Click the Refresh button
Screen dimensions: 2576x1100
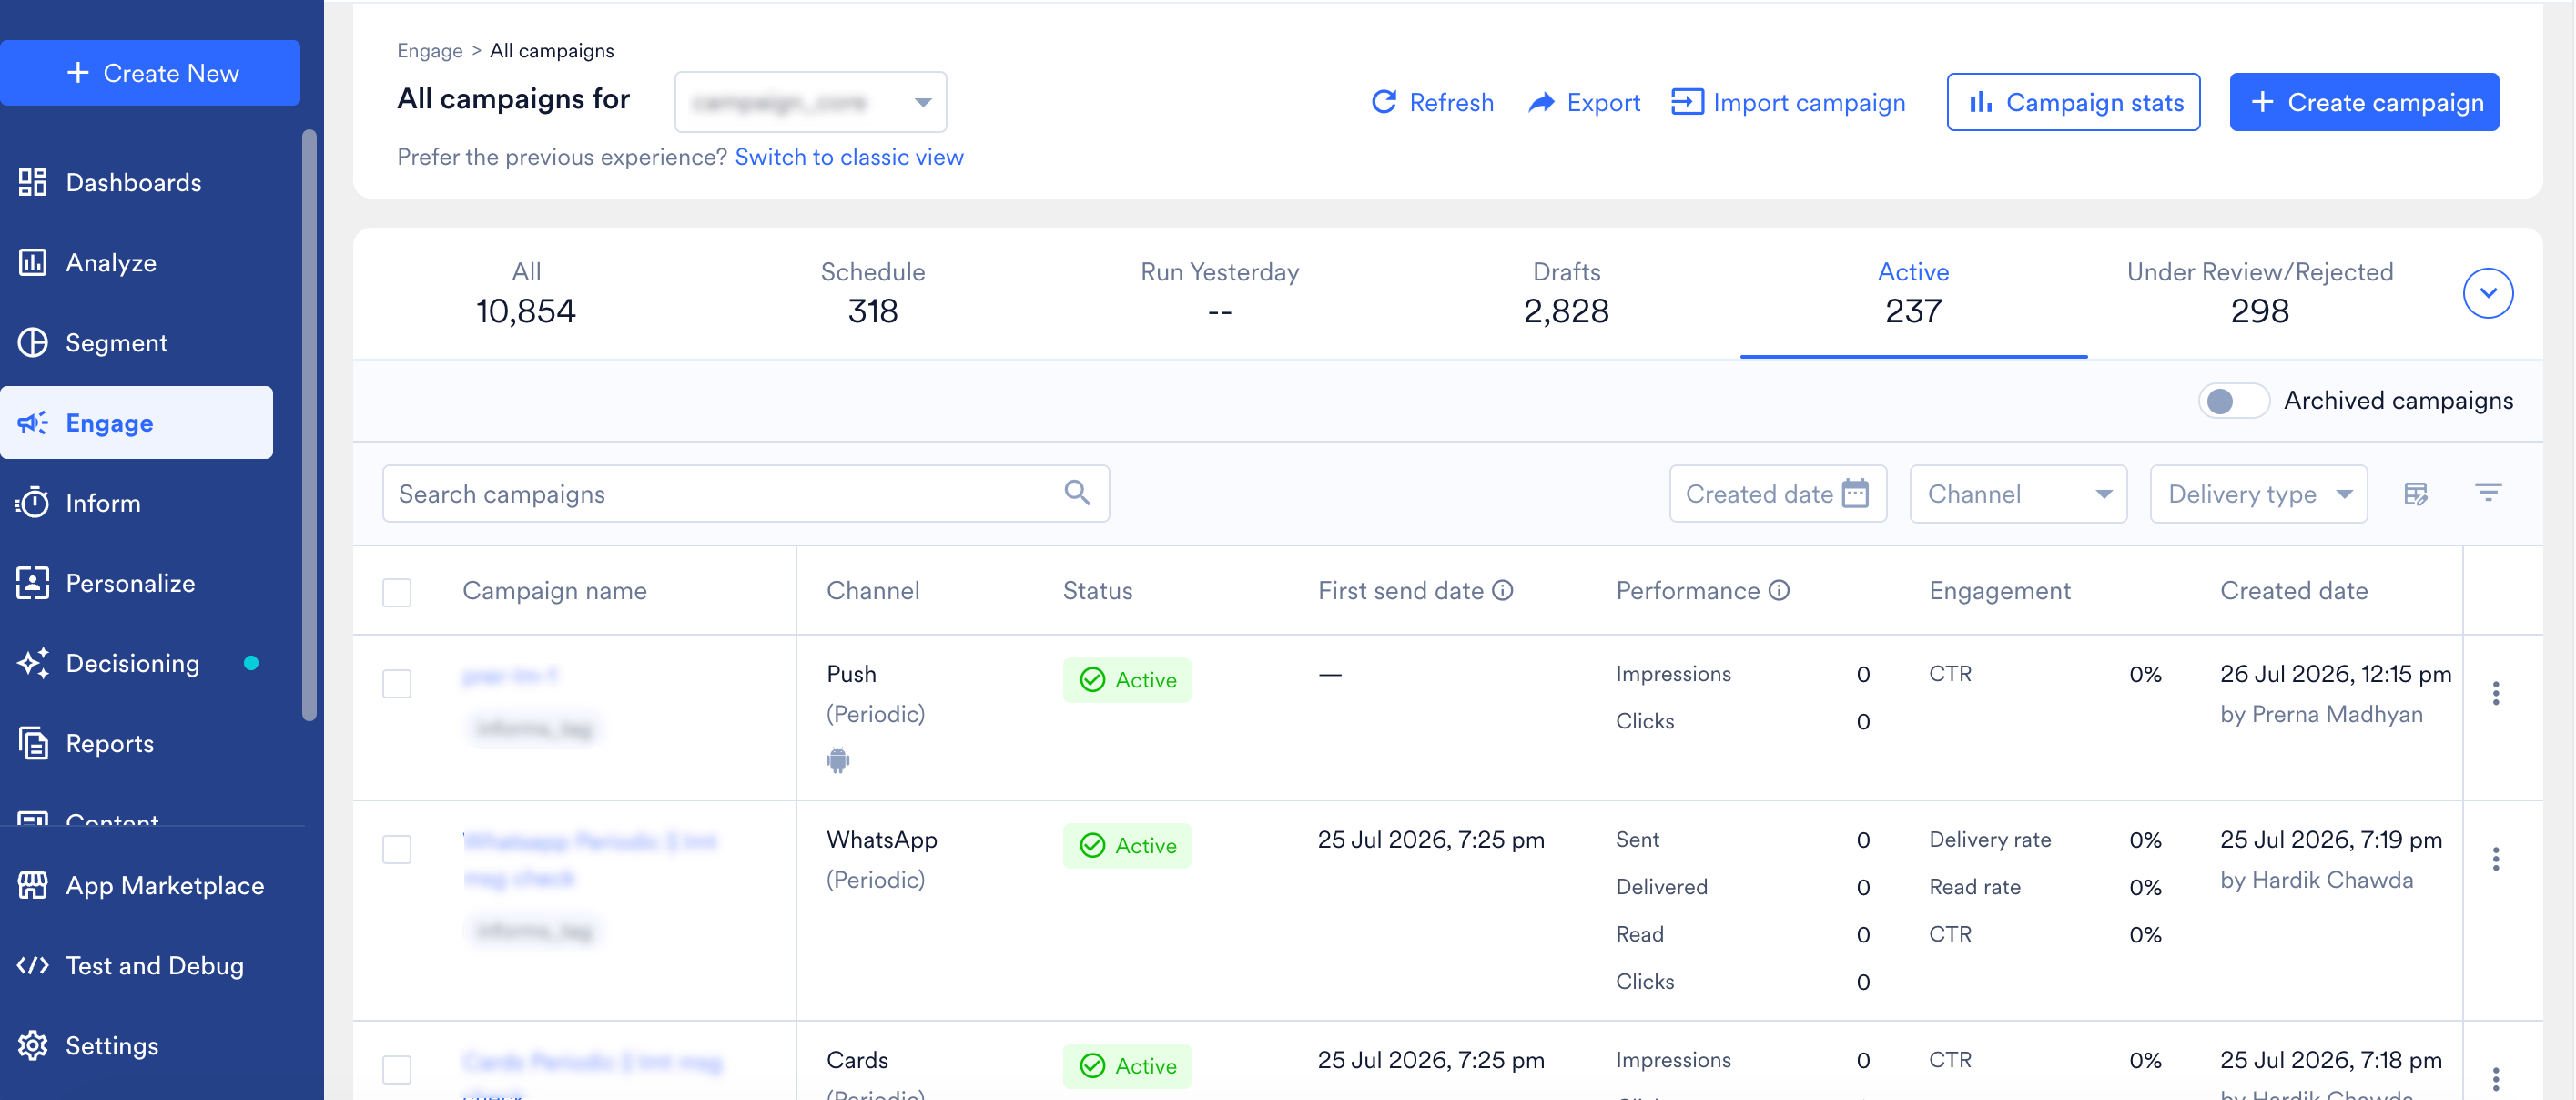pos(1432,102)
